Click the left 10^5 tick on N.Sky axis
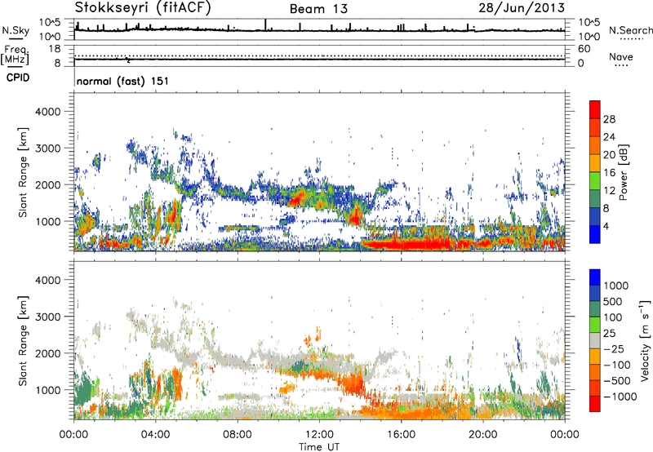The width and height of the screenshot is (653, 452). pyautogui.click(x=50, y=23)
